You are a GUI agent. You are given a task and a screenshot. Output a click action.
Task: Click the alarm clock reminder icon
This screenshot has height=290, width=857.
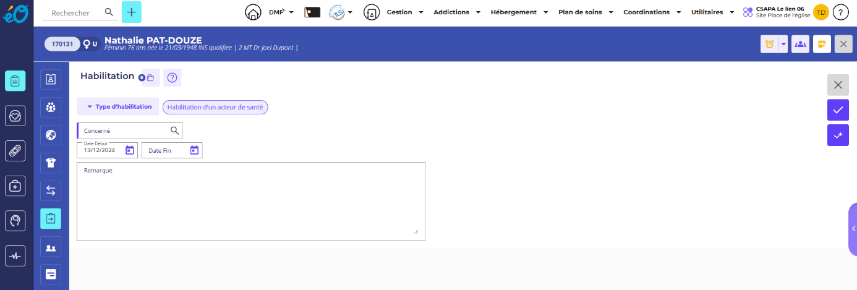(x=769, y=44)
